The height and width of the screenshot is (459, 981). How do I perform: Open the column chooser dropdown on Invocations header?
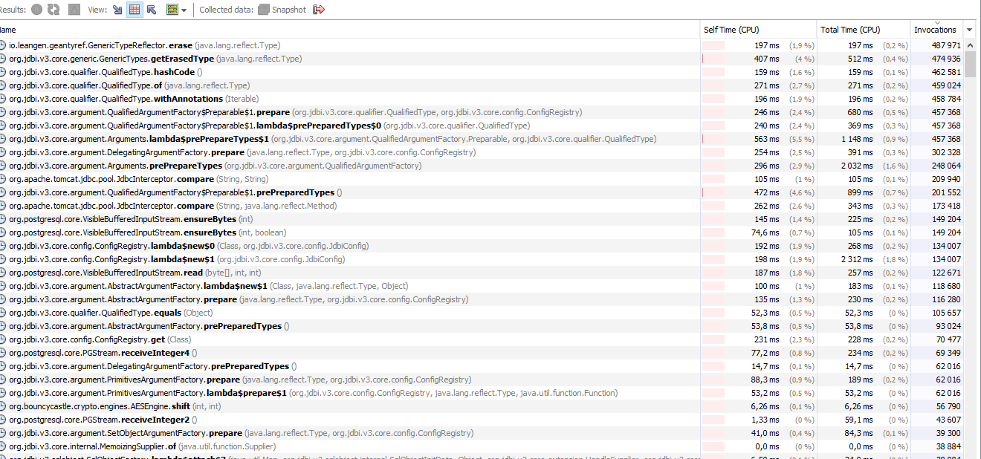pos(969,30)
